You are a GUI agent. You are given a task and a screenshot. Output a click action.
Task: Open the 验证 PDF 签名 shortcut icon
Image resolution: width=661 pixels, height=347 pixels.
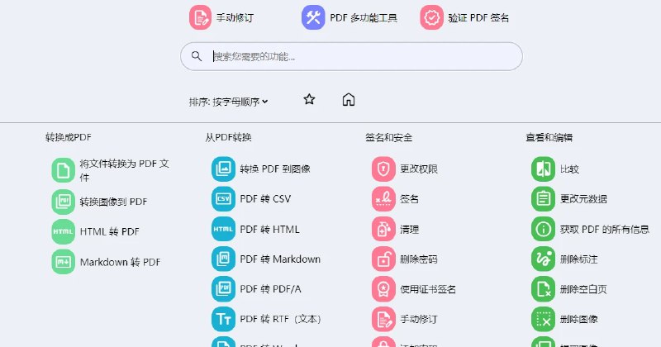pyautogui.click(x=431, y=17)
